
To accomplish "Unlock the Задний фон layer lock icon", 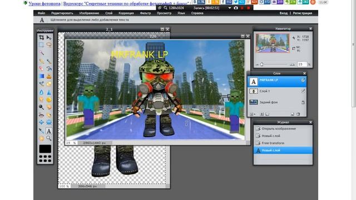I will click(303, 102).
